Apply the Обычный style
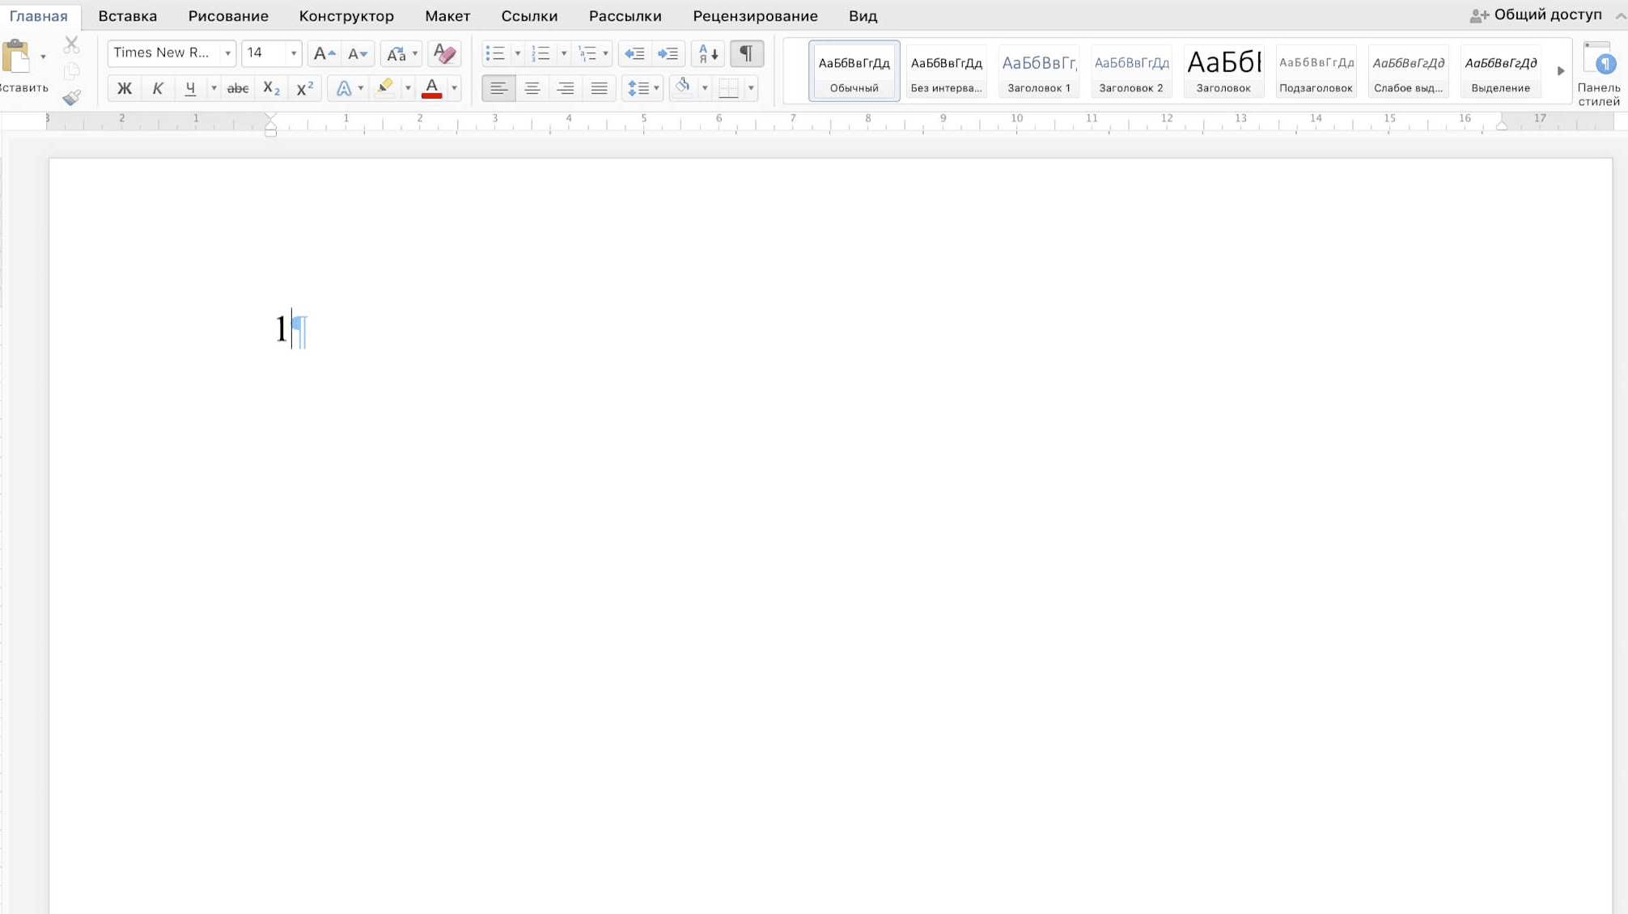 pyautogui.click(x=854, y=71)
